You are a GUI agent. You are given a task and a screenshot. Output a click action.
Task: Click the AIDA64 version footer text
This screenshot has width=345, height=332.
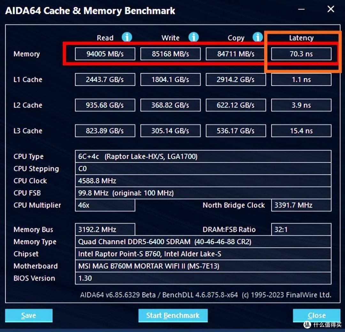pyautogui.click(x=206, y=295)
